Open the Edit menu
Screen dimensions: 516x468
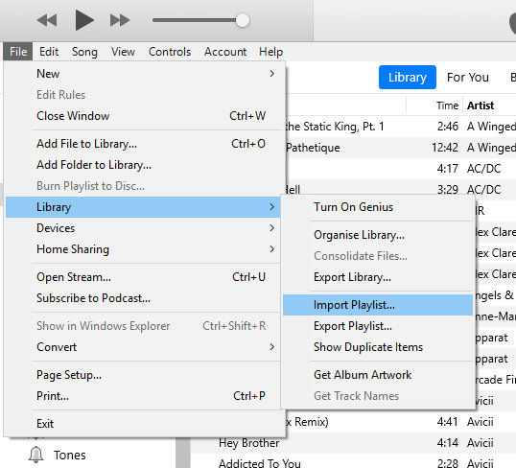49,52
